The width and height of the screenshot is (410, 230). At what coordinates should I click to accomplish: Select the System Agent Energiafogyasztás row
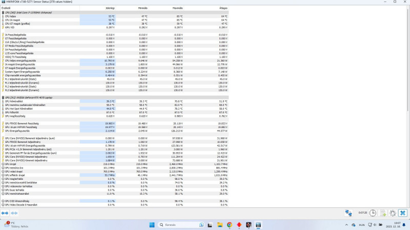tap(114, 72)
